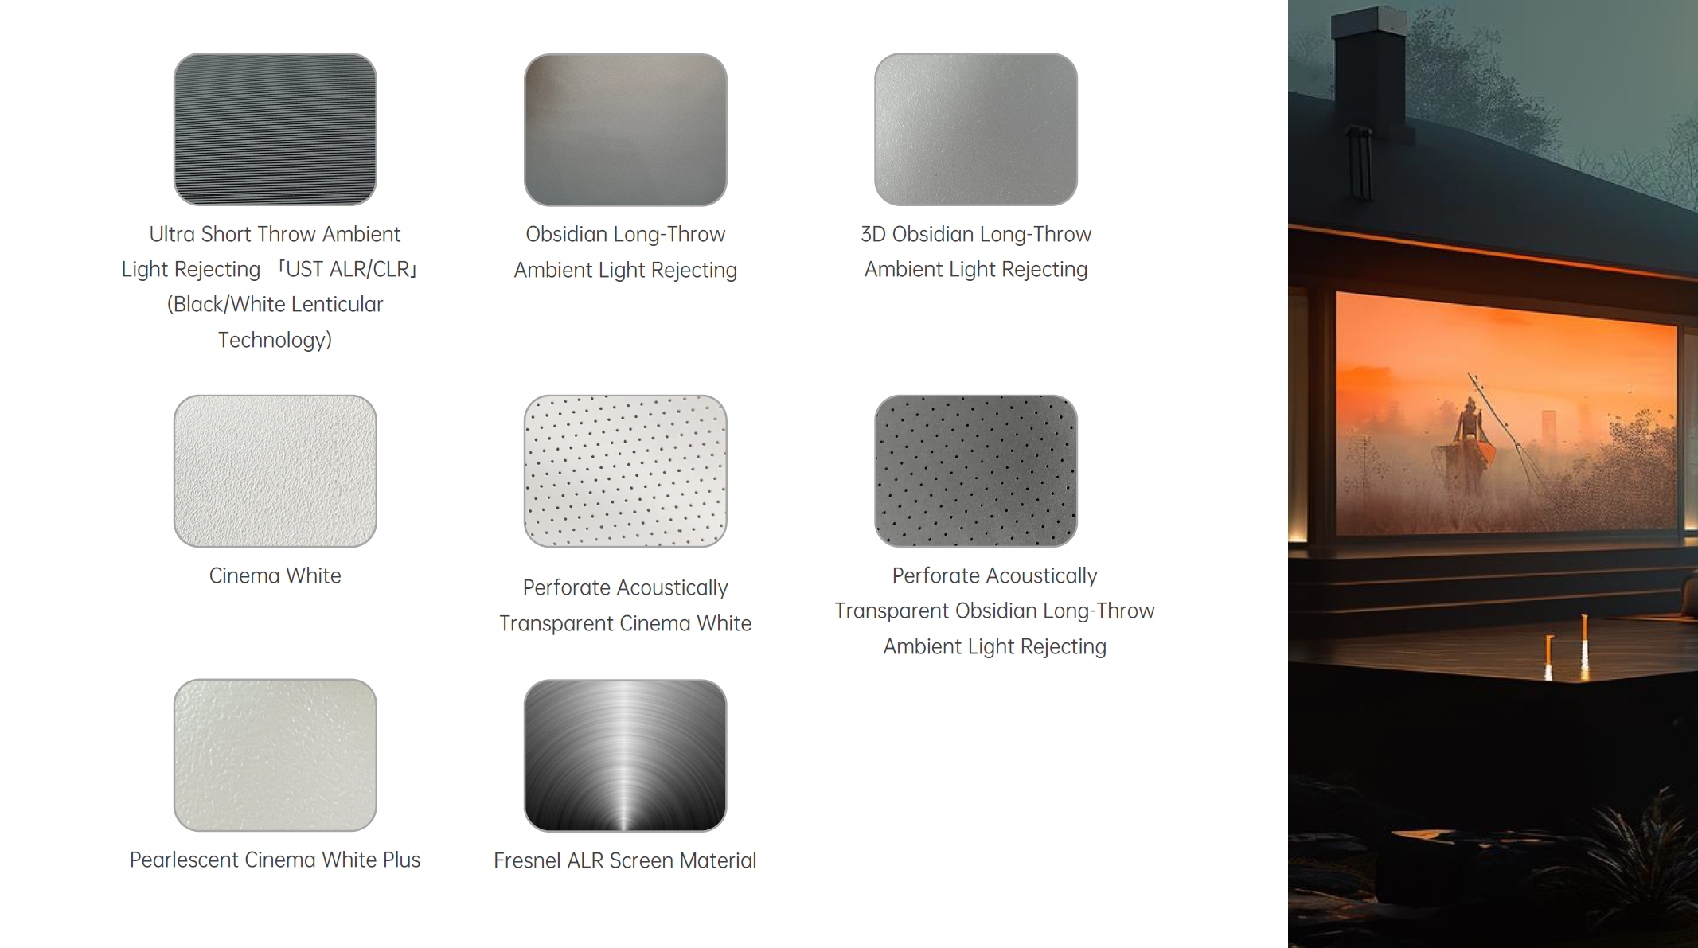Screen dimensions: 1698x948
Task: Click the Fresnel ALR screen material swatch
Action: pyautogui.click(x=625, y=755)
